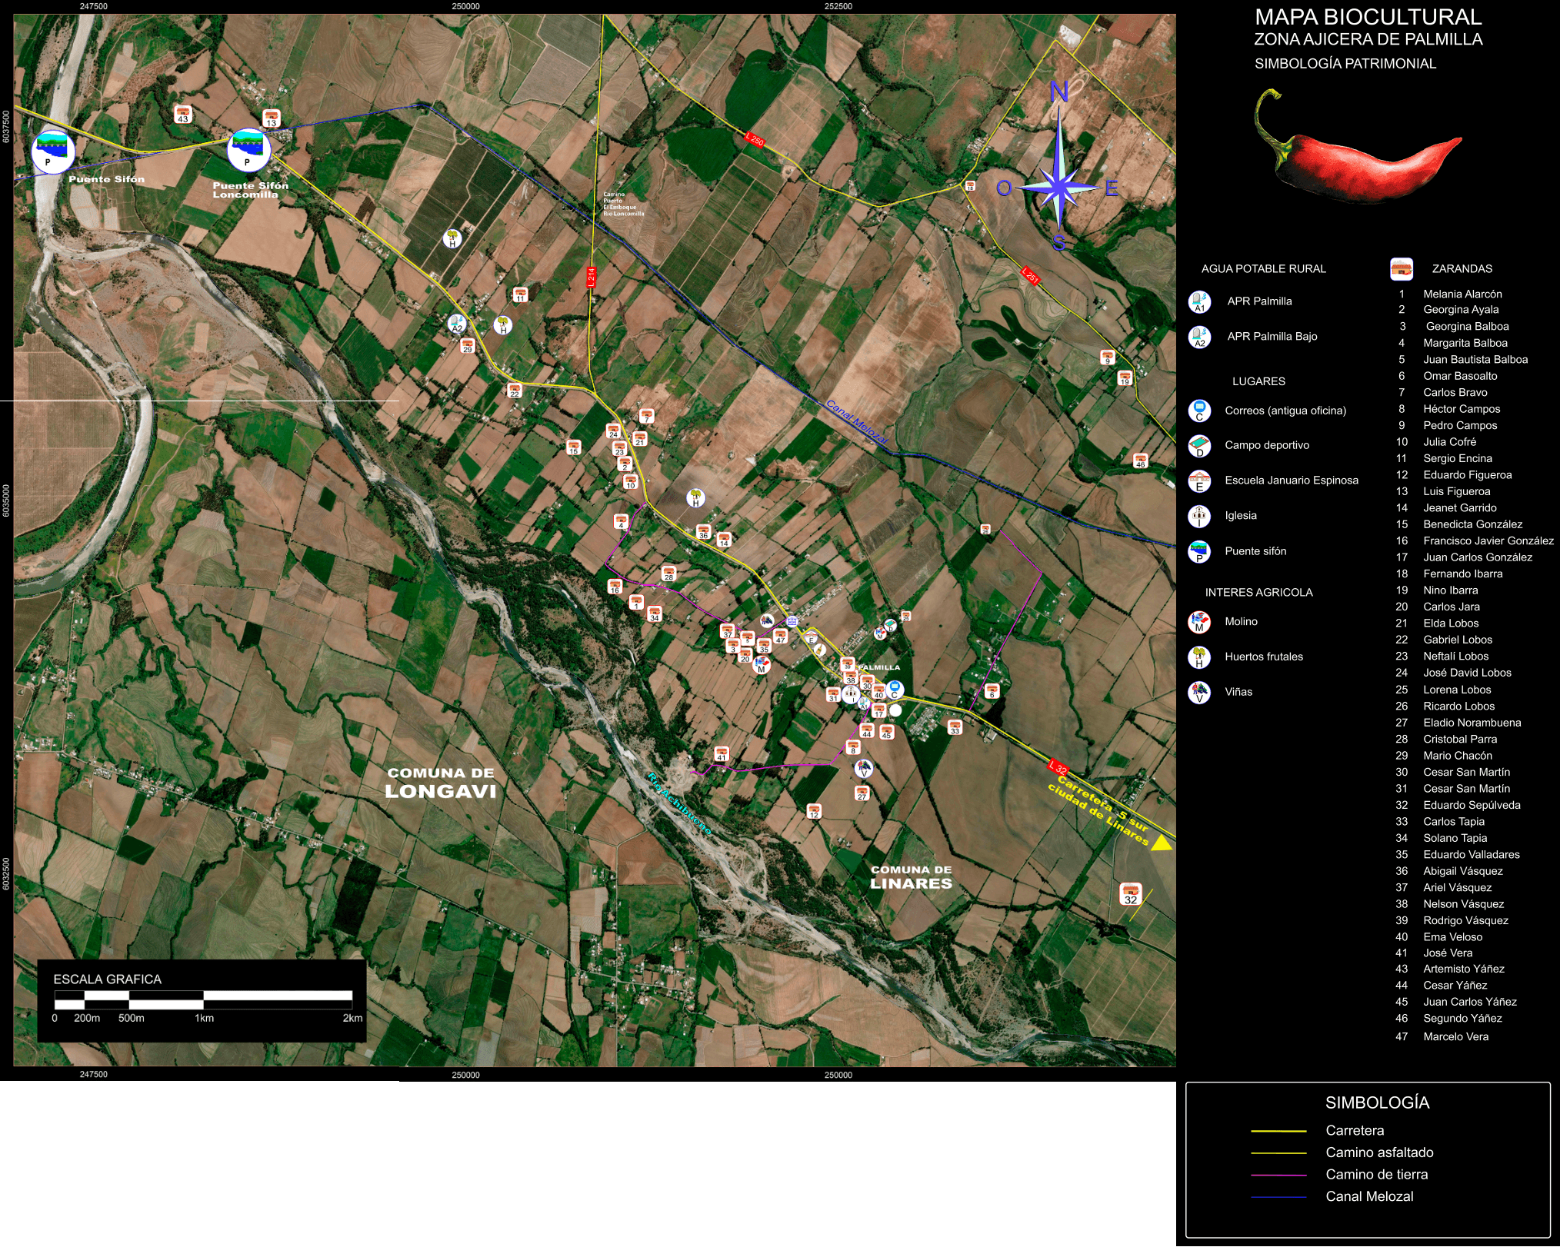1560x1247 pixels.
Task: Click the Francisco Javier González list entry
Action: click(1488, 541)
